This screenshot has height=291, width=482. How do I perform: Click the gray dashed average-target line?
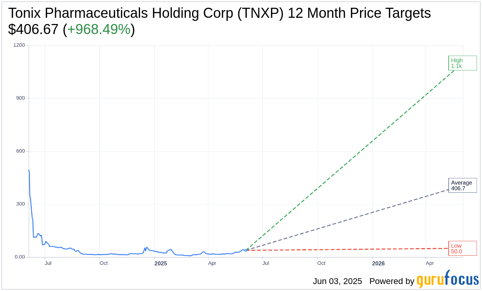click(x=349, y=219)
